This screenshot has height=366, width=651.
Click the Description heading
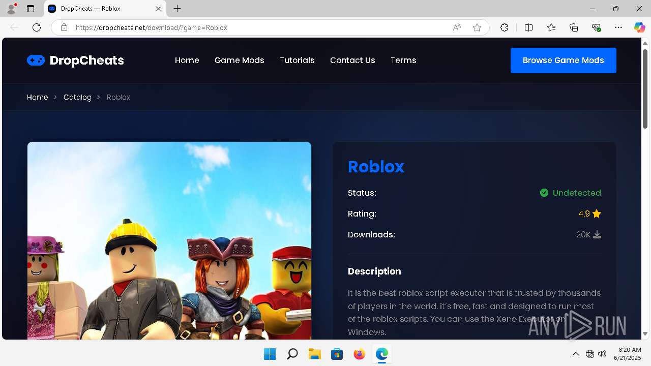click(x=374, y=271)
